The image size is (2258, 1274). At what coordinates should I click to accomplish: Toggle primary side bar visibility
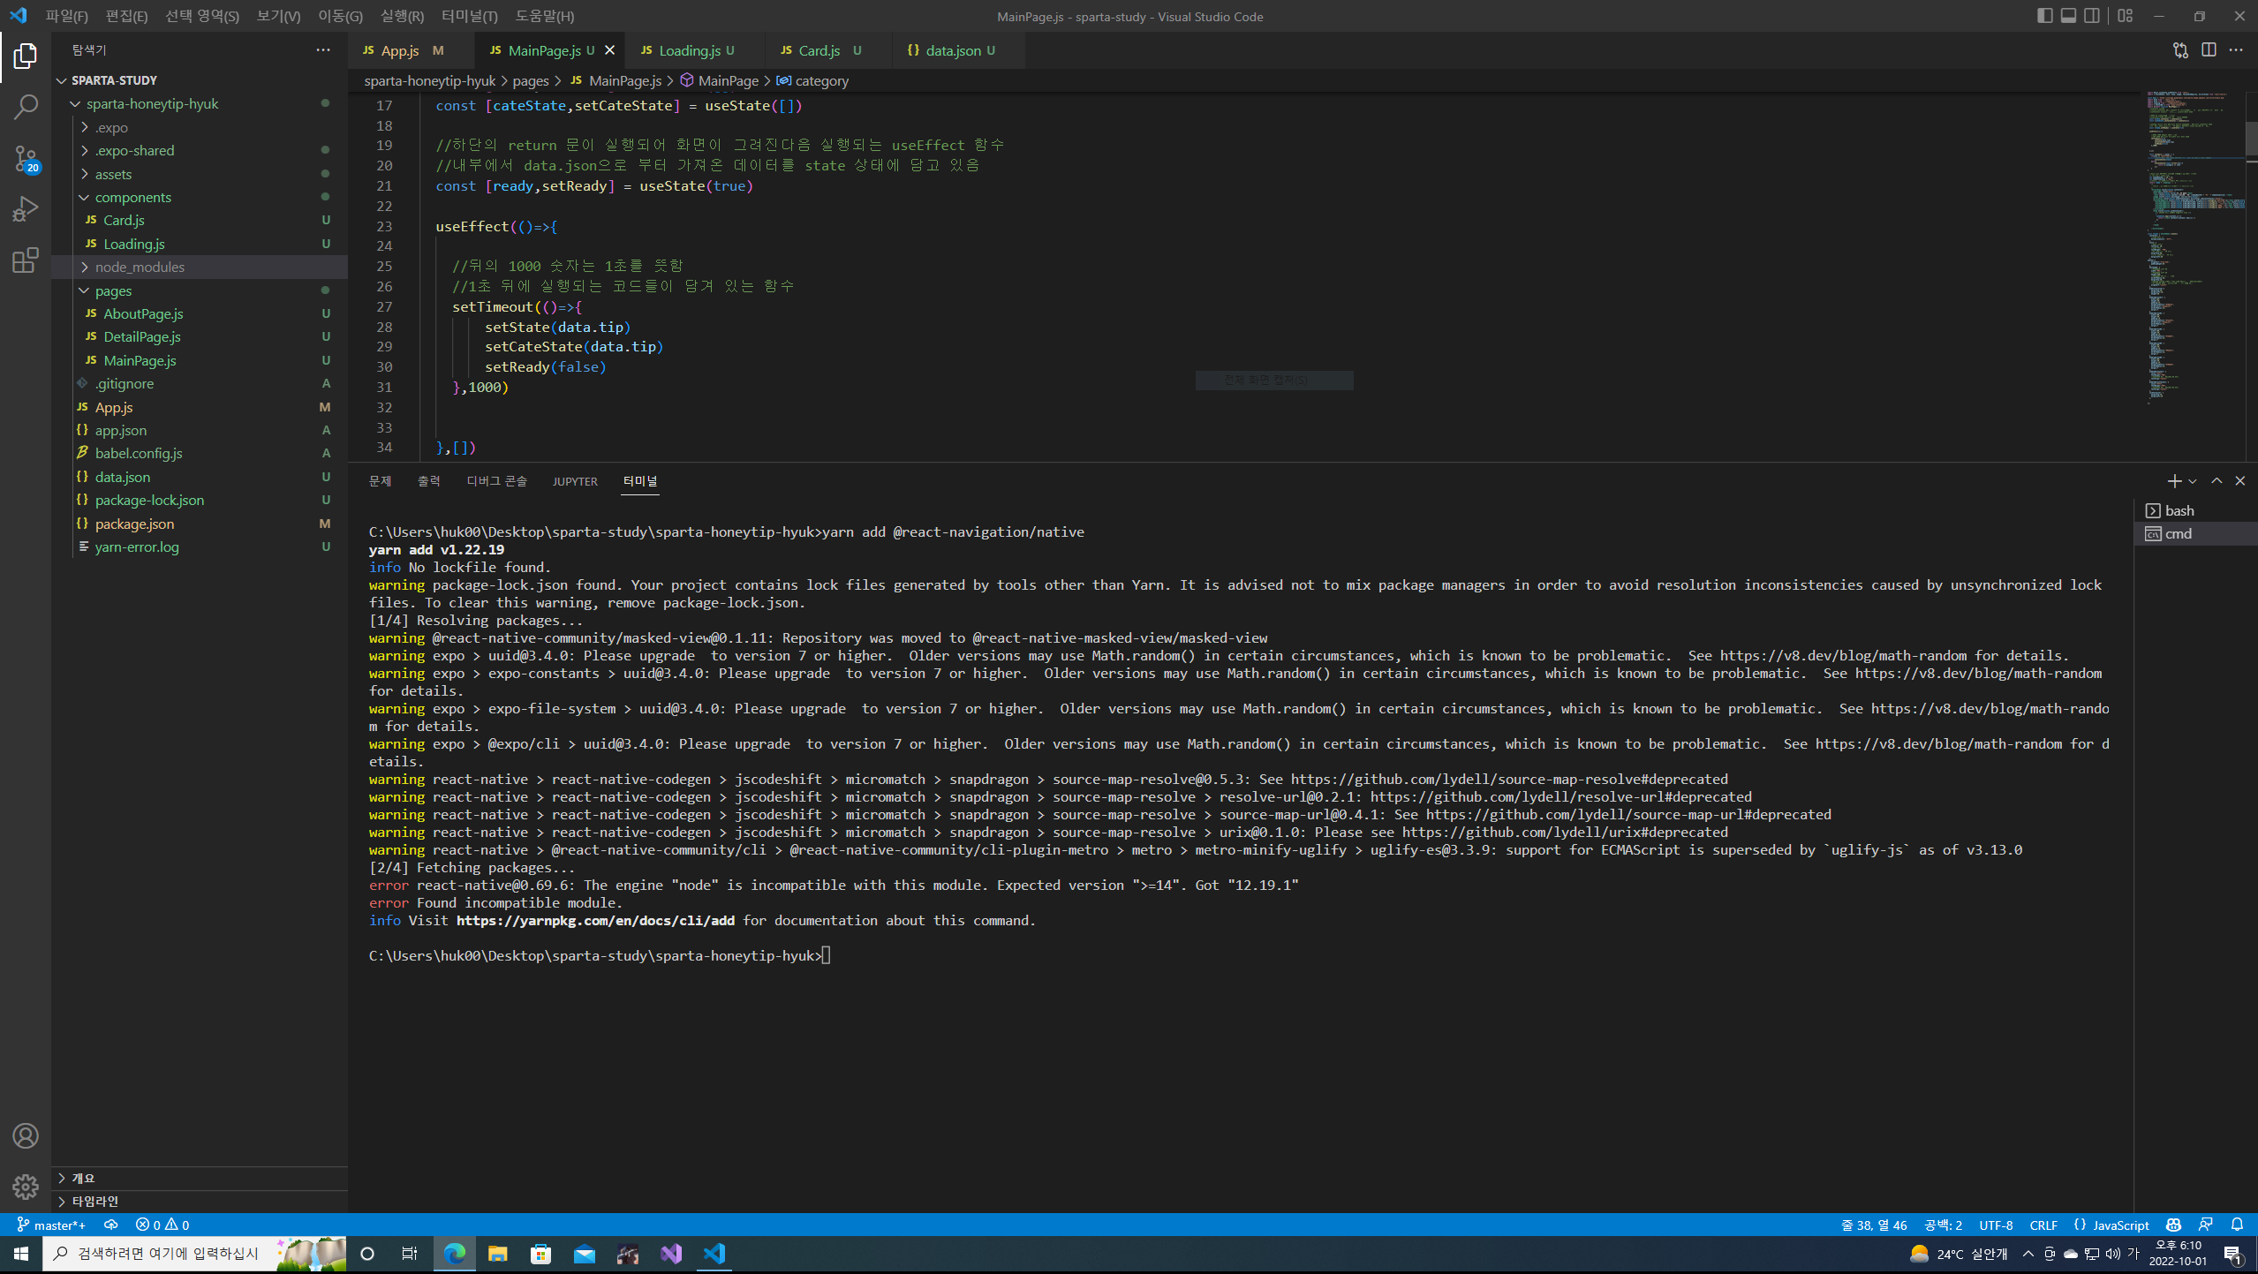click(2044, 16)
